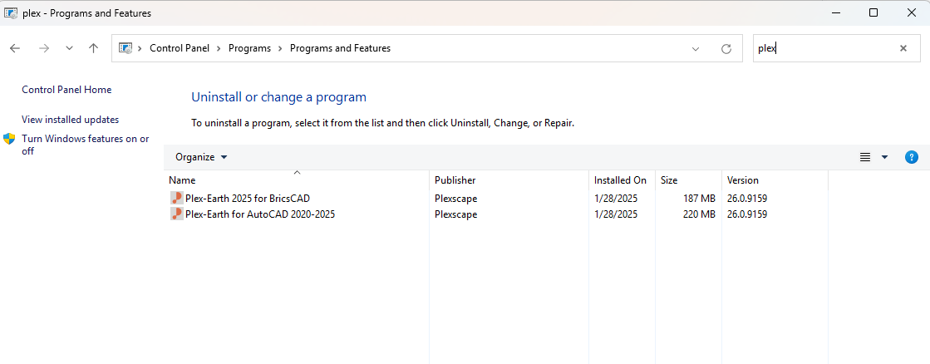Click the 187 MB size value
Image resolution: width=930 pixels, height=364 pixels.
click(699, 199)
